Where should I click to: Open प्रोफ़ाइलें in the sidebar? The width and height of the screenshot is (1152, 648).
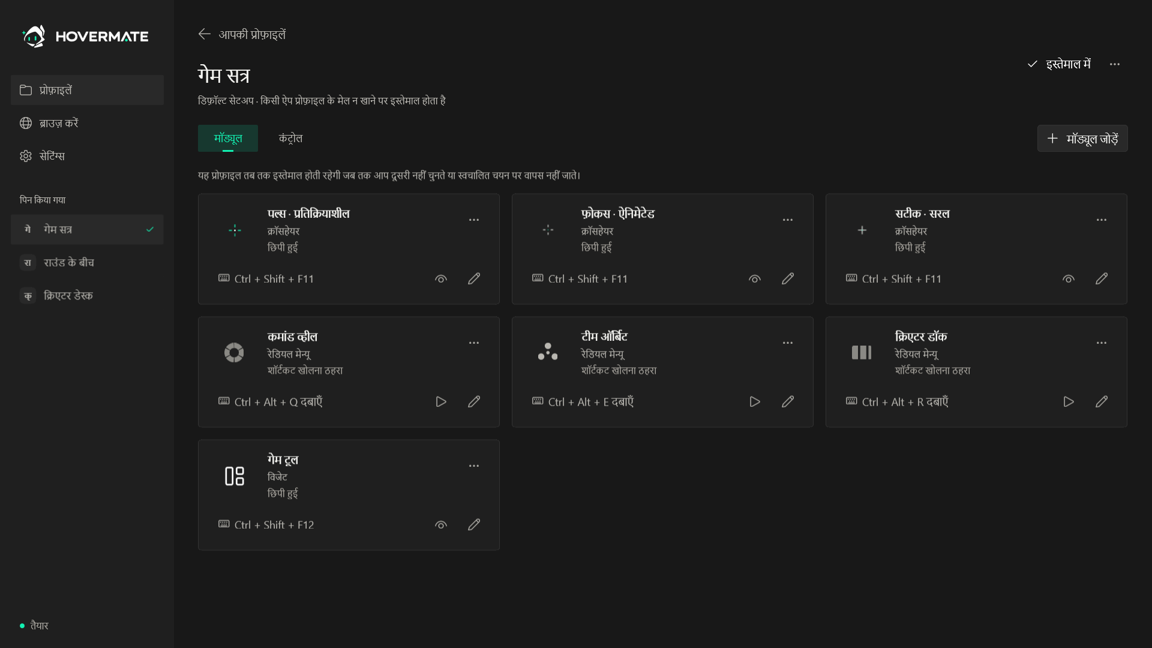(x=87, y=90)
